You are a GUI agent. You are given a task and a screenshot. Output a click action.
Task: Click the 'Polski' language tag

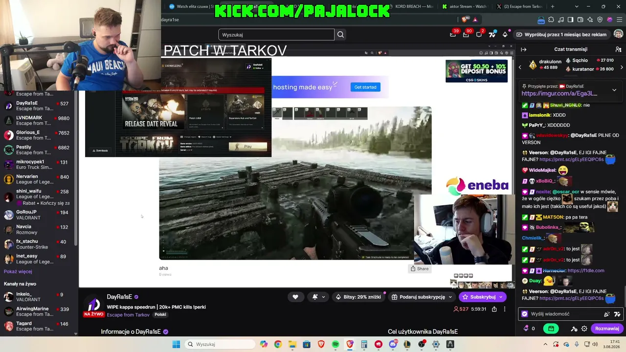coord(160,315)
